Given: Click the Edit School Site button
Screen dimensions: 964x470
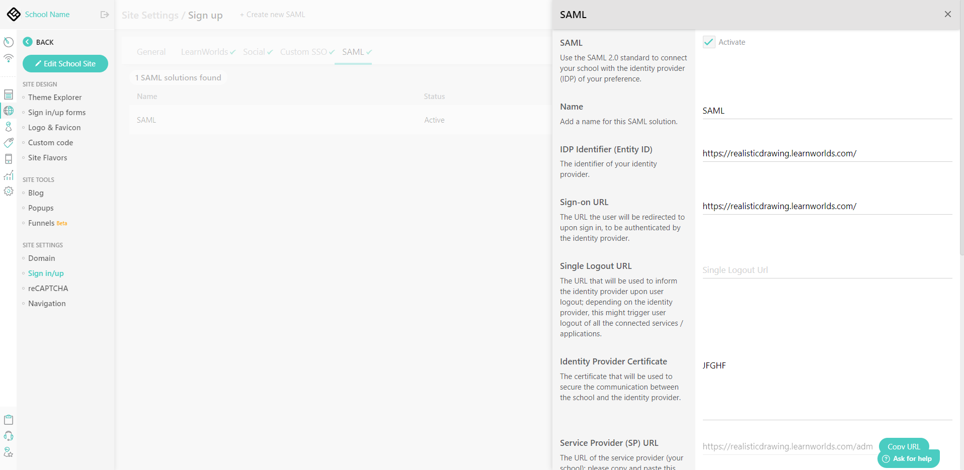Looking at the screenshot, I should [x=65, y=63].
